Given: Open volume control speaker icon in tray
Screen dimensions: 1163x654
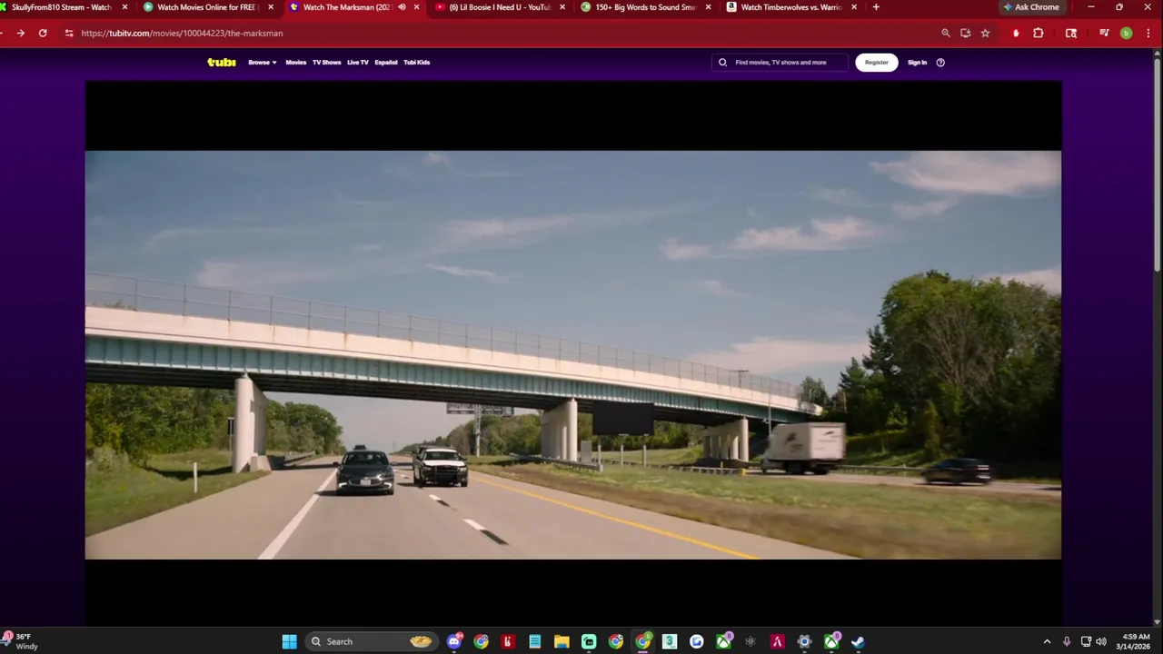Looking at the screenshot, I should tap(1101, 641).
